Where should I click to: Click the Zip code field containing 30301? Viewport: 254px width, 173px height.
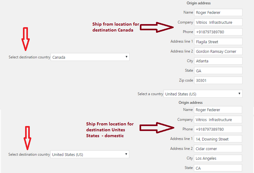tap(218, 80)
